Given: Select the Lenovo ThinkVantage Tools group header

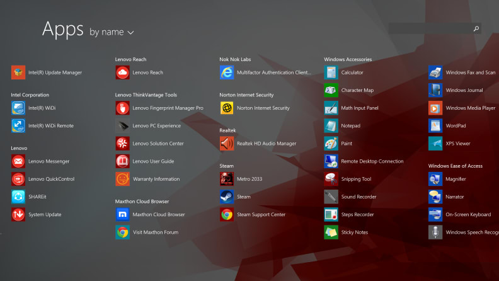Looking at the screenshot, I should (146, 95).
